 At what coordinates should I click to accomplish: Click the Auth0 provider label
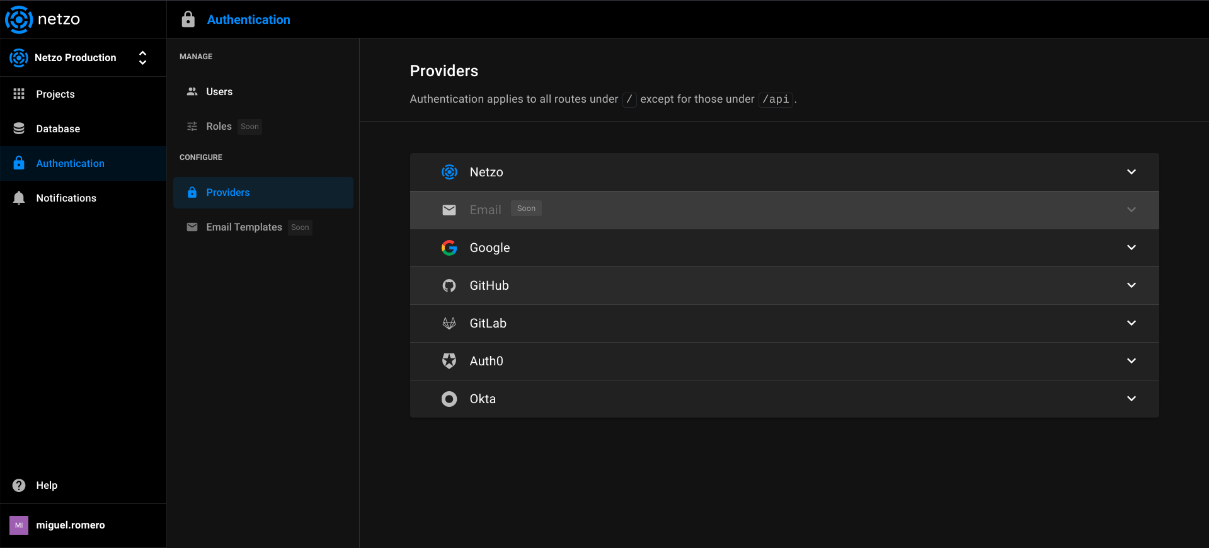click(x=486, y=361)
